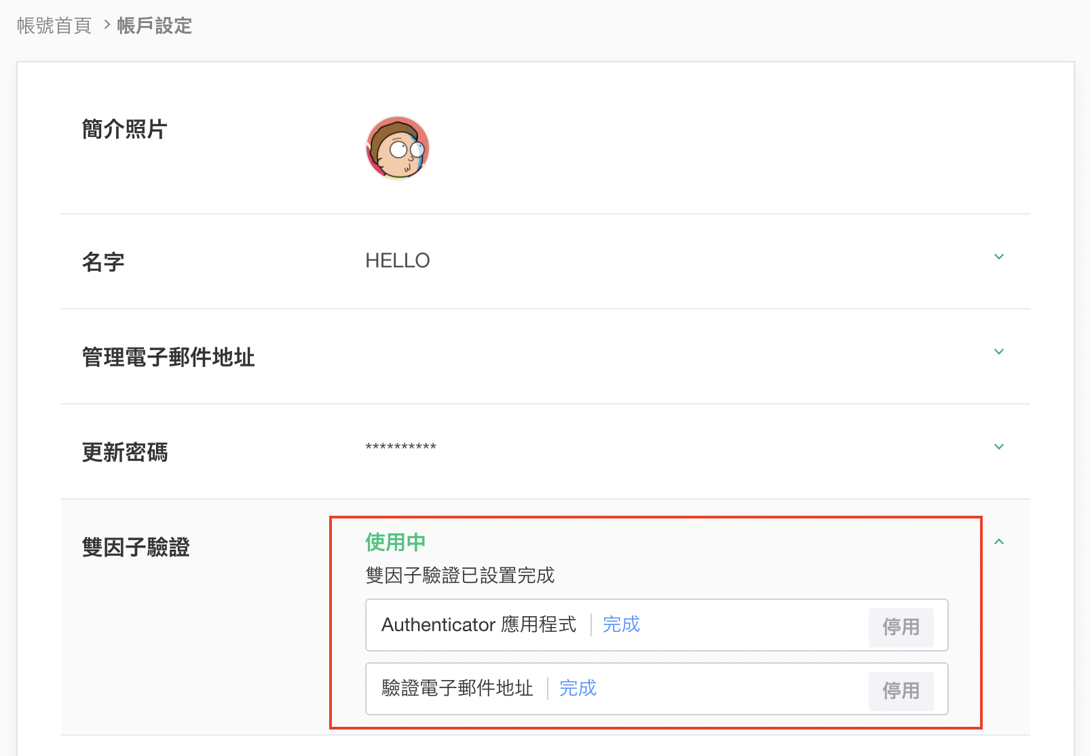The image size is (1090, 756).
Task: Go to 帳號首頁 in breadcrumb
Action: point(54,26)
